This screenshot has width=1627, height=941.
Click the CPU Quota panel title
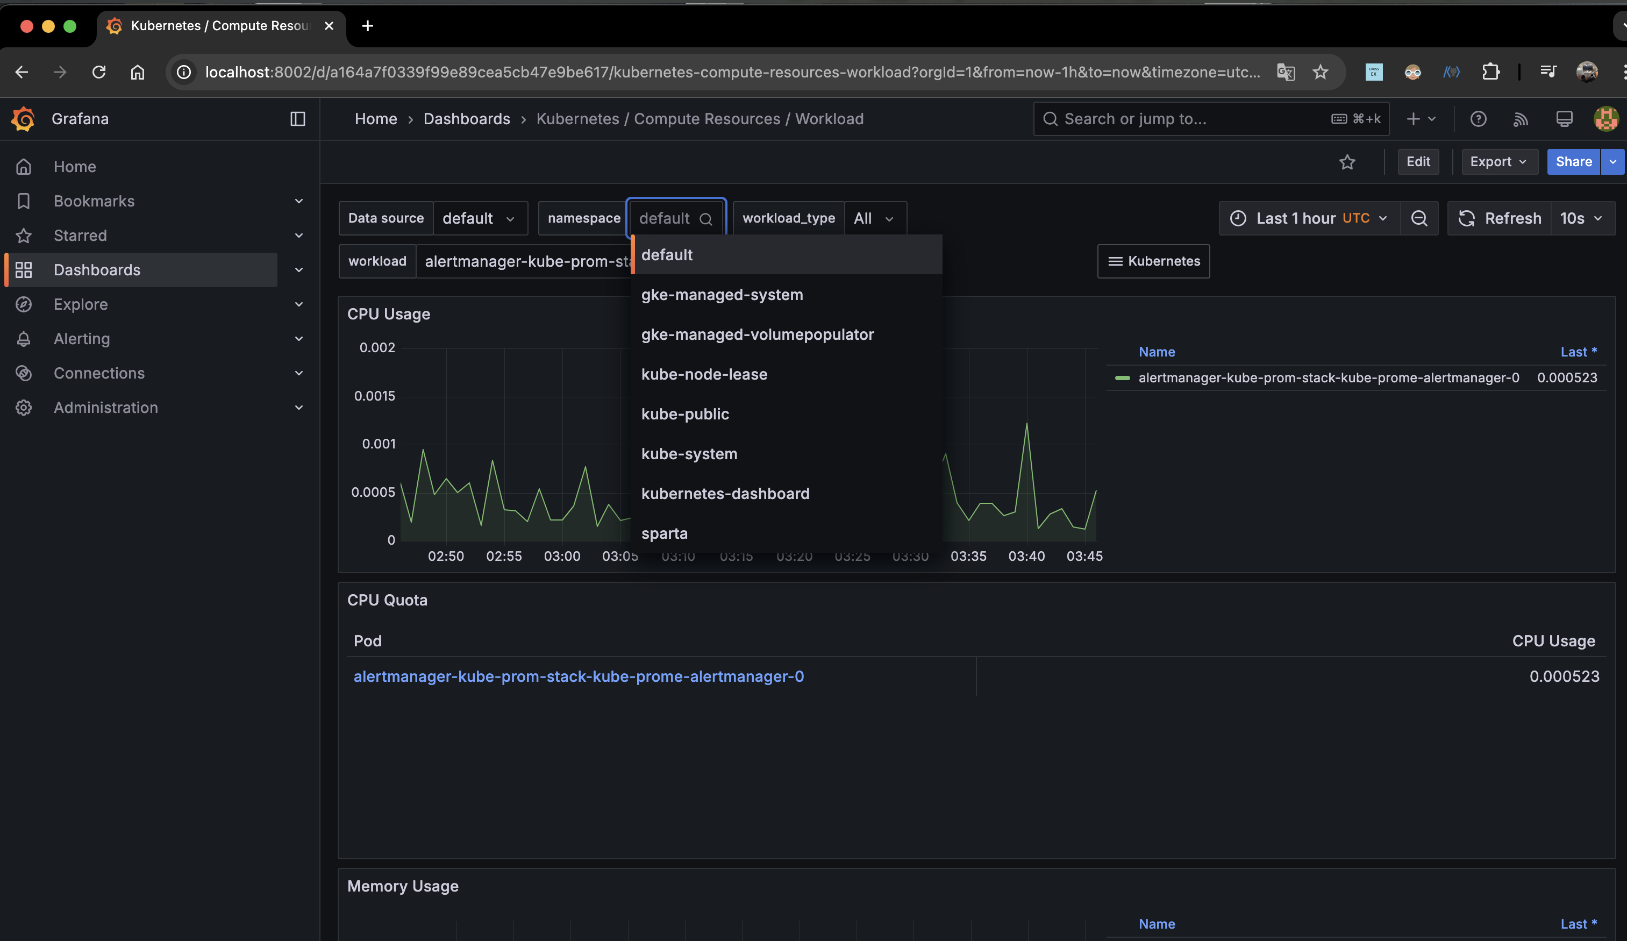pos(387,600)
